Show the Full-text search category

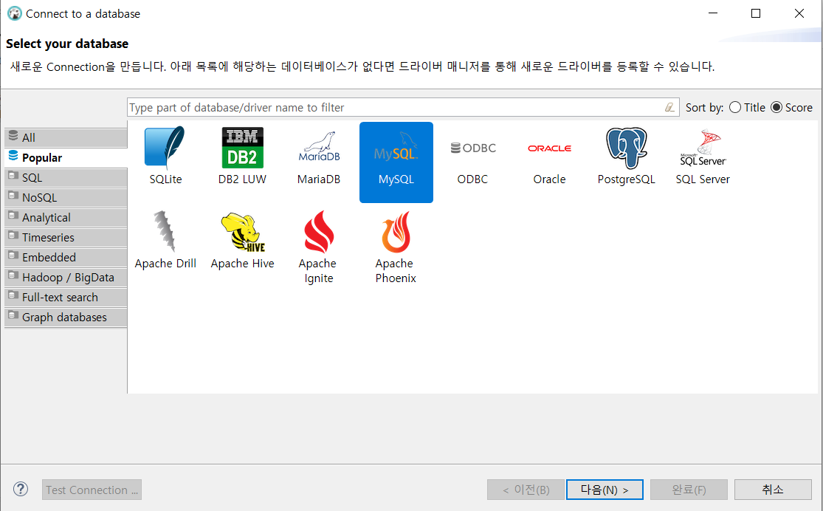[66, 298]
